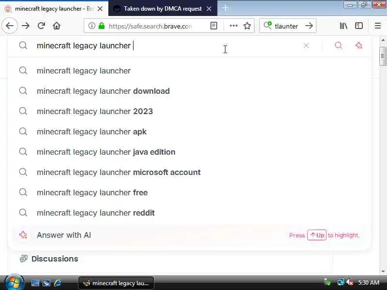The width and height of the screenshot is (387, 290).
Task: Toggle reader view in address bar
Action: [x=214, y=26]
